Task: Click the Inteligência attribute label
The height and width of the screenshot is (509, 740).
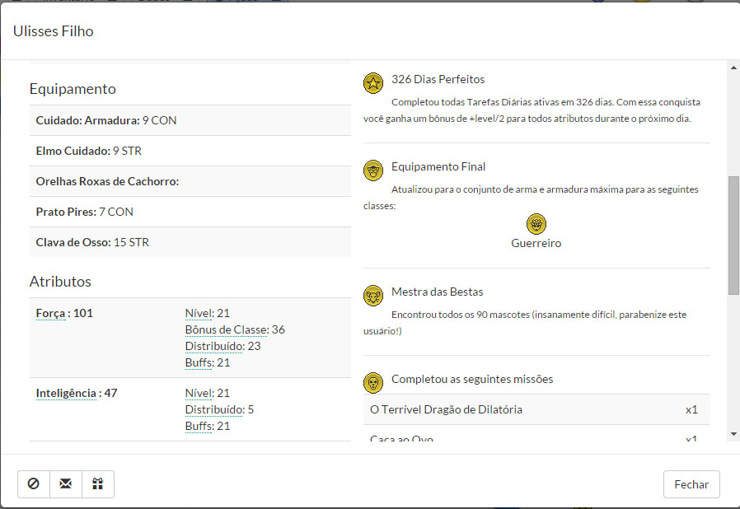Action: pos(66,393)
